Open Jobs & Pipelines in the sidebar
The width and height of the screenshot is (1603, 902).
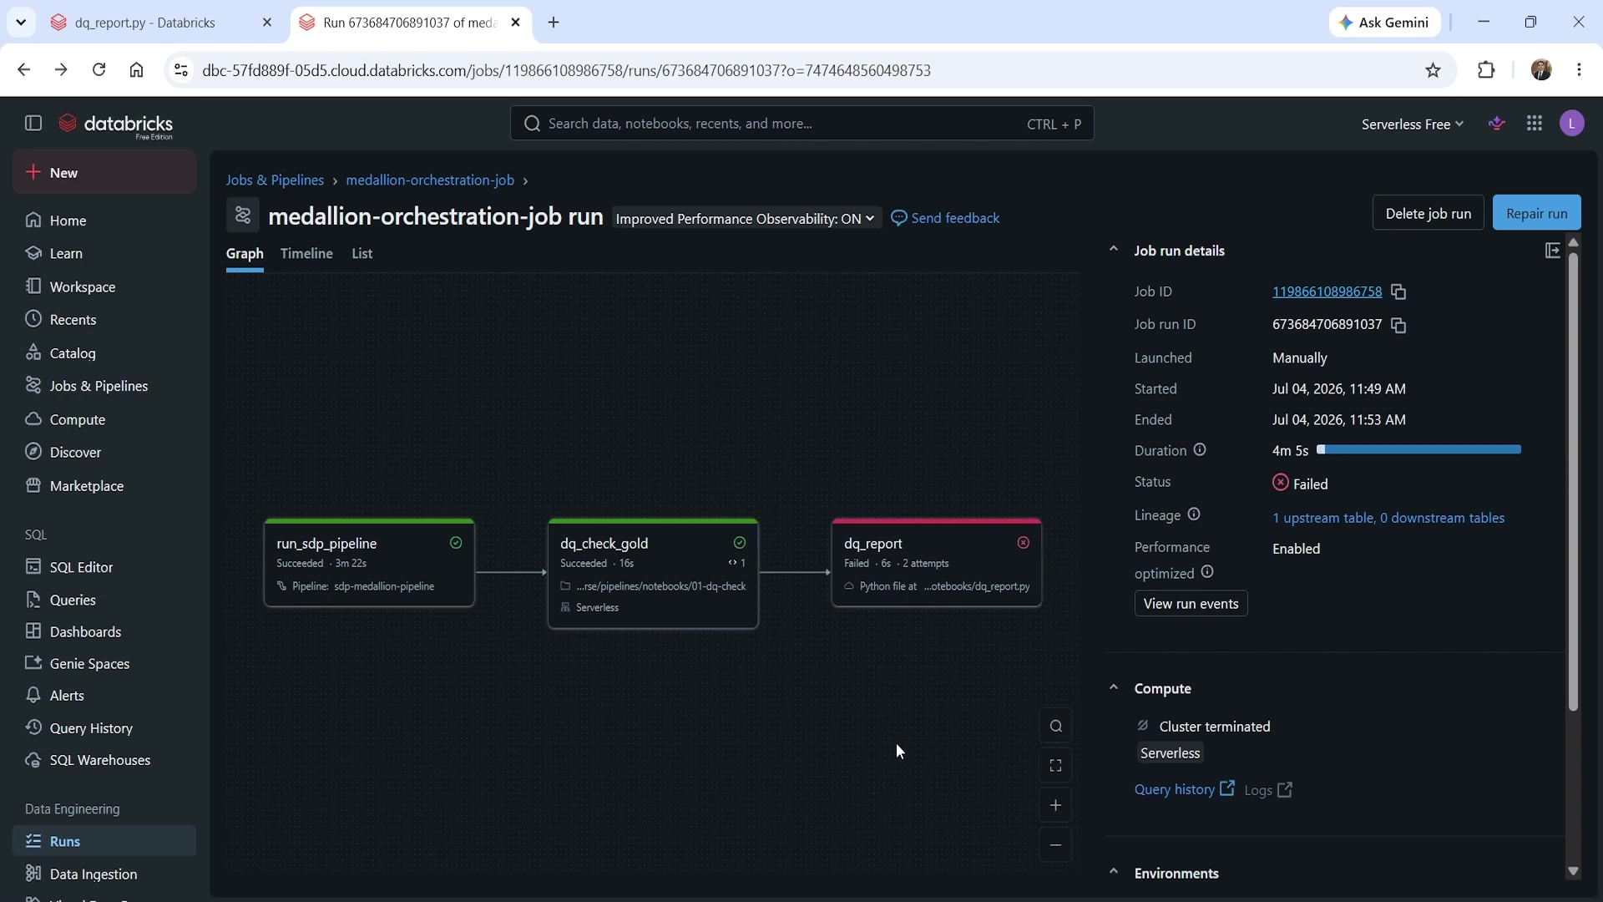pos(104,386)
